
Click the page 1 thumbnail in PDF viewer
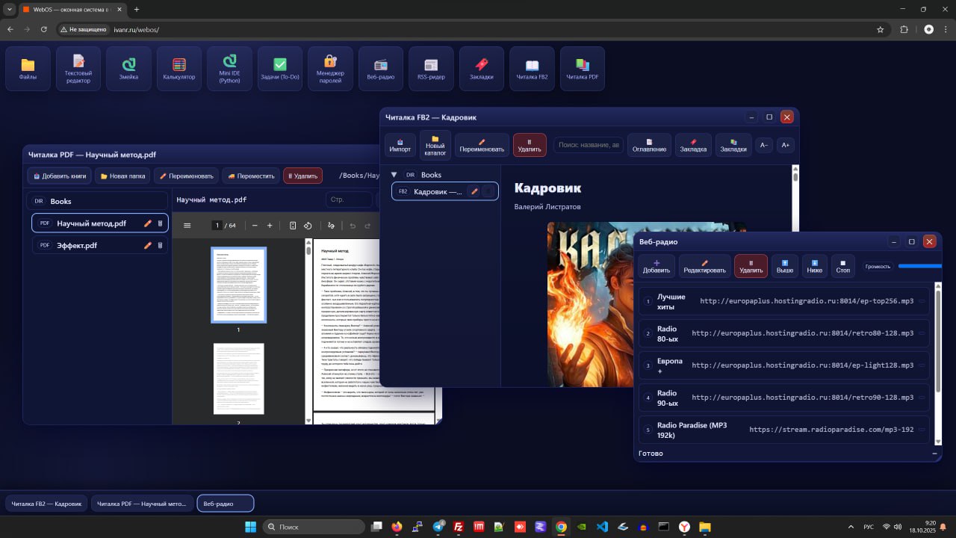pos(238,285)
